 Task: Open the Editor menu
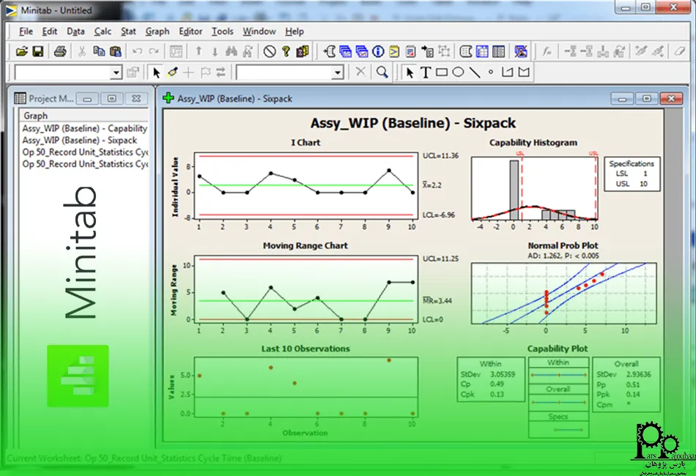(x=190, y=31)
